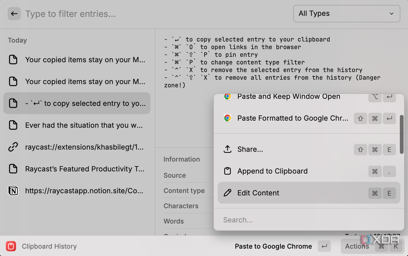The width and height of the screenshot is (408, 256).
Task: Click the back arrow button
Action: pyautogui.click(x=14, y=14)
